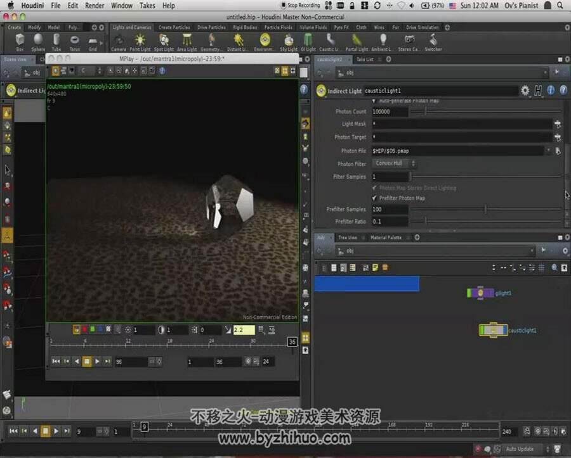Stop playback in the main timeline

46,431
